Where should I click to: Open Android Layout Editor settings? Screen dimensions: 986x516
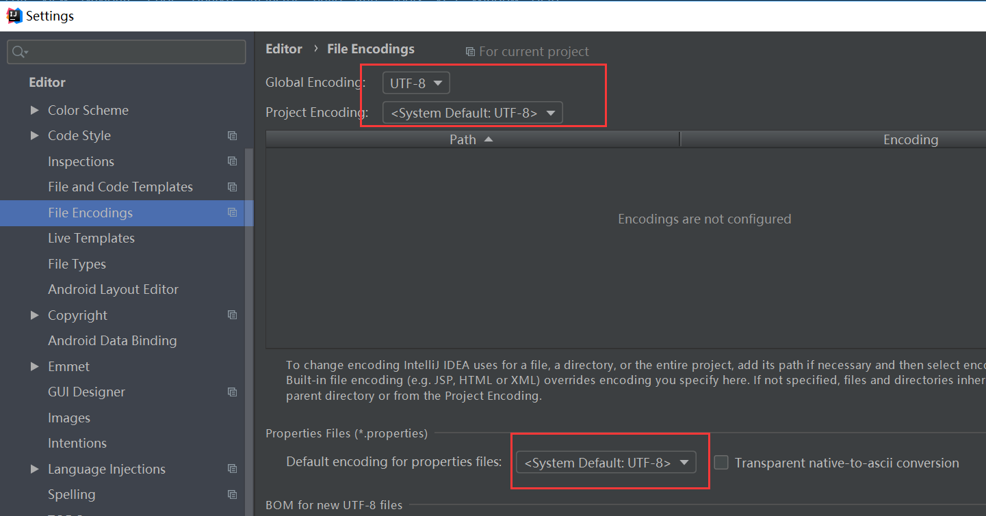pyautogui.click(x=113, y=290)
